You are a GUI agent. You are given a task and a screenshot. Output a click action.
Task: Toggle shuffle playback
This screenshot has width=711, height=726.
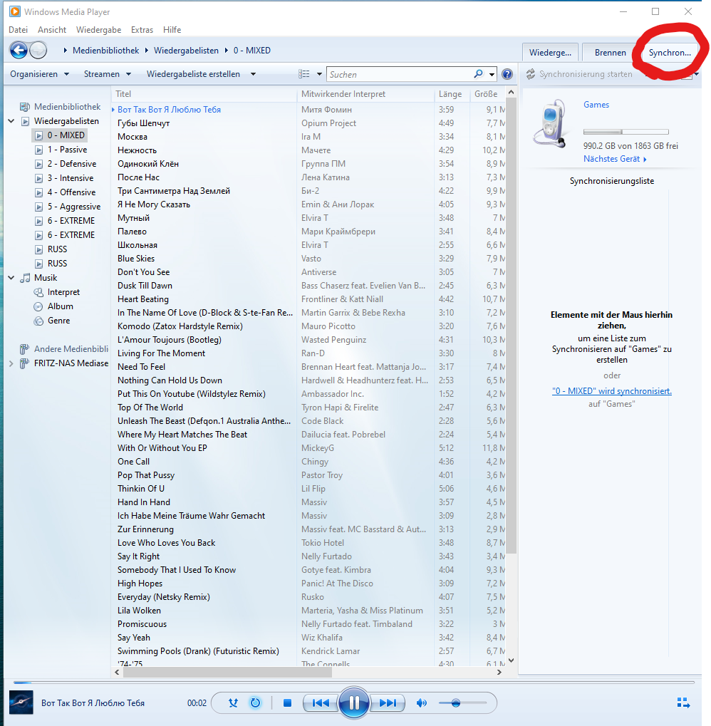coord(233,703)
